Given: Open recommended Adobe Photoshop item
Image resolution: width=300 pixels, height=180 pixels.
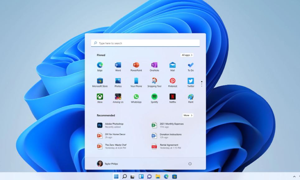Looking at the screenshot, I should click(x=110, y=125).
